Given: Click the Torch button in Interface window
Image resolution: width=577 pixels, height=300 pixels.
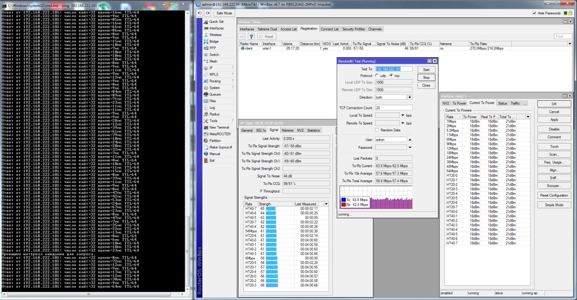Looking at the screenshot, I should (x=554, y=147).
